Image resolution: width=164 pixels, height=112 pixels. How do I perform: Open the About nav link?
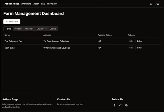[36, 4]
